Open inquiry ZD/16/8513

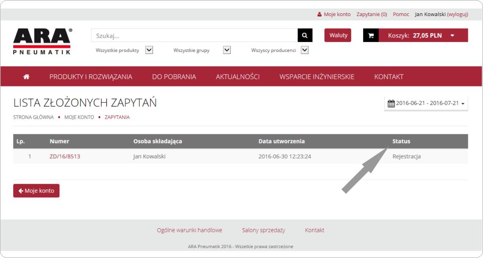pyautogui.click(x=65, y=156)
